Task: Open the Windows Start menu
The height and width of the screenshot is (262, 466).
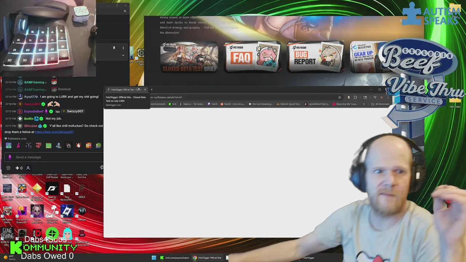Action: [154, 258]
